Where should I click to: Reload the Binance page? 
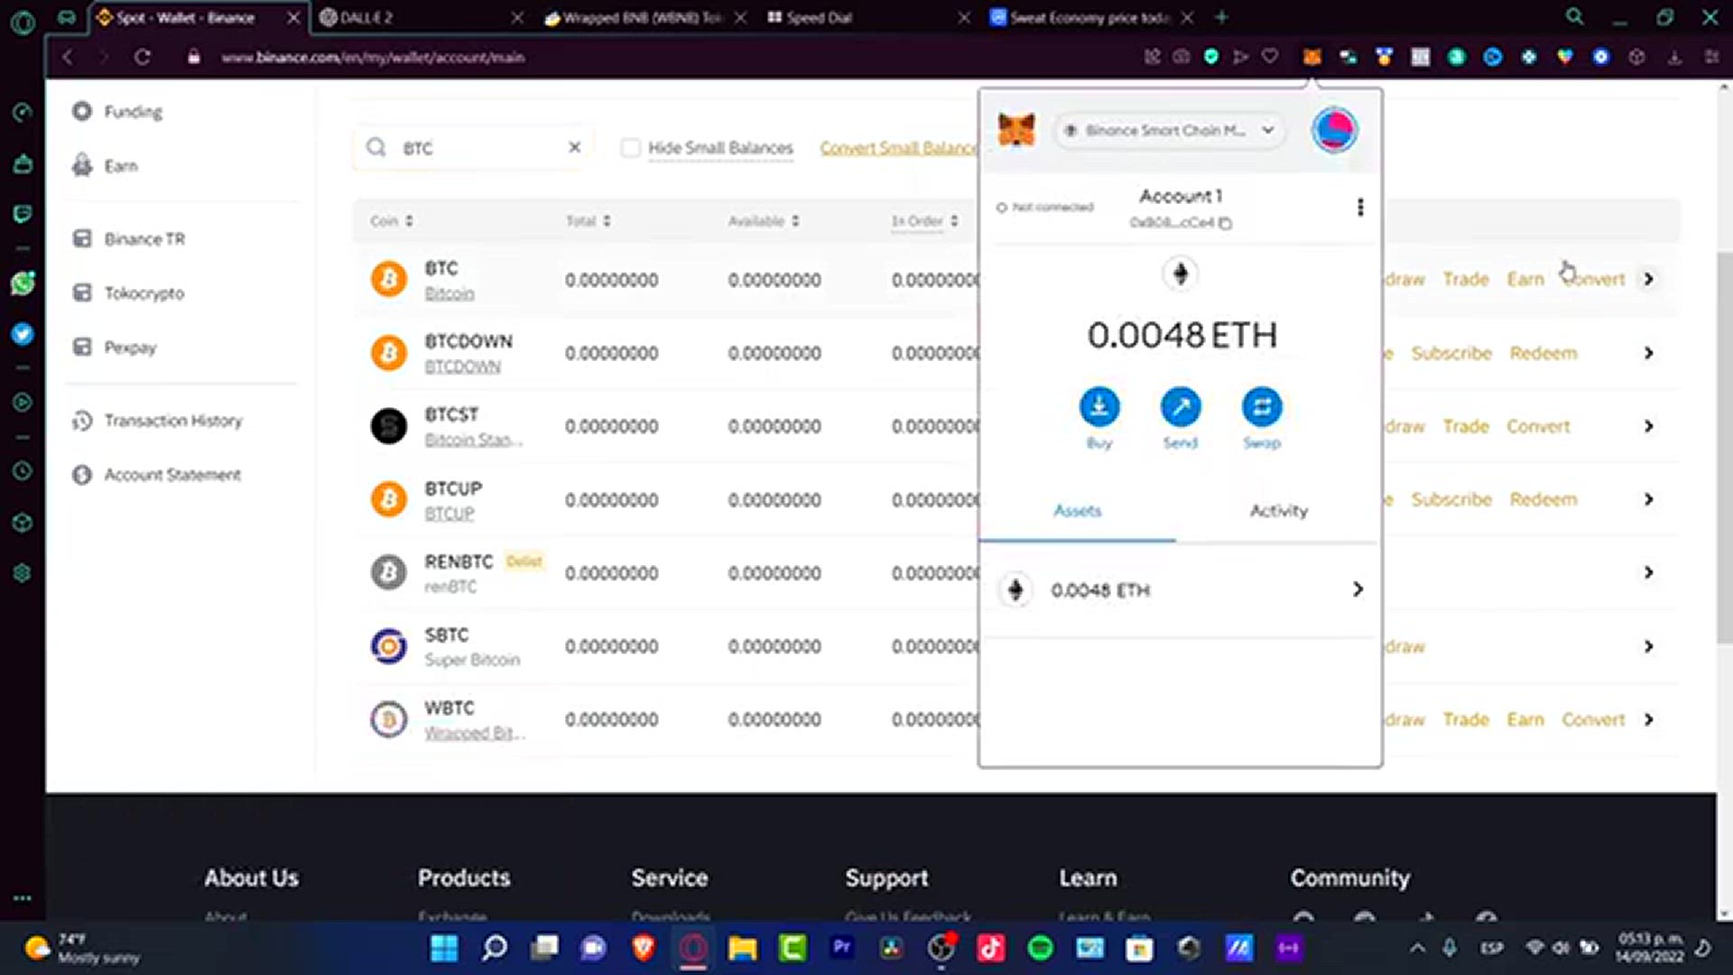tap(143, 57)
